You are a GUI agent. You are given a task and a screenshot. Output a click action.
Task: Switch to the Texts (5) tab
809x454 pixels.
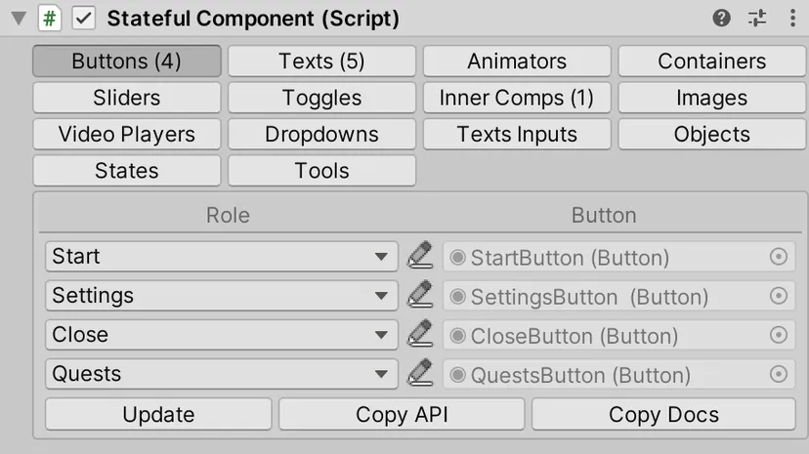pyautogui.click(x=322, y=62)
